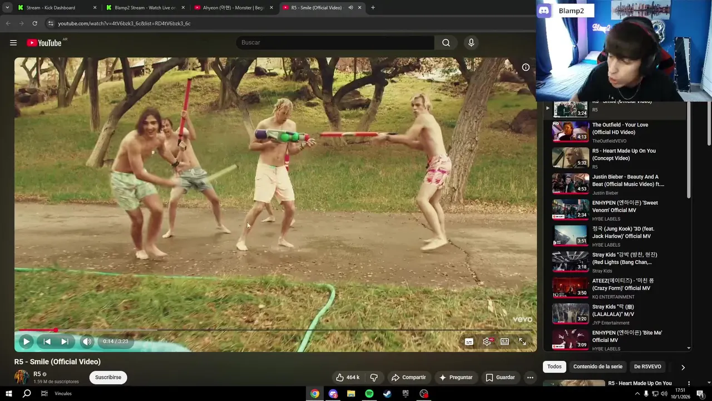Image resolution: width=712 pixels, height=401 pixels.
Task: Select the Todos filter chip
Action: [554, 366]
